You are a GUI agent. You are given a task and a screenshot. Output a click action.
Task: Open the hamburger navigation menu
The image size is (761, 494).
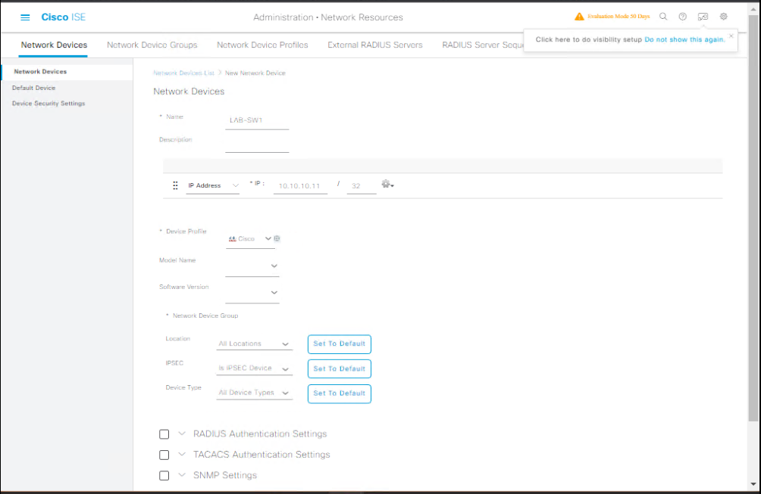pos(25,17)
